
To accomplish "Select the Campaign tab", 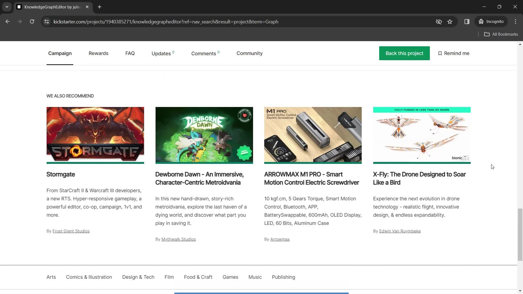I will 60,53.
